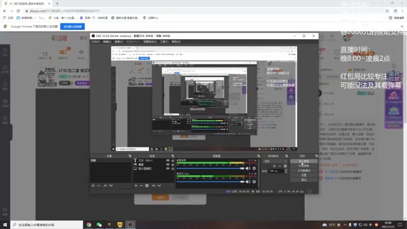The image size is (407, 229).
Task: Click 开始录制 start recording button
Action: tap(304, 166)
